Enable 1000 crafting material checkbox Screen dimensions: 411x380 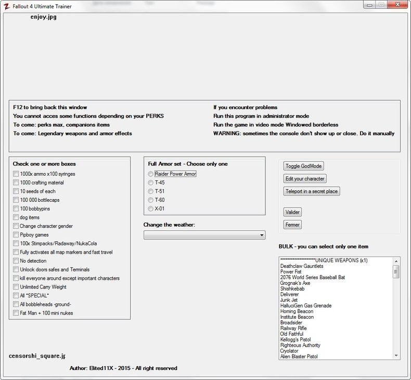click(x=16, y=182)
